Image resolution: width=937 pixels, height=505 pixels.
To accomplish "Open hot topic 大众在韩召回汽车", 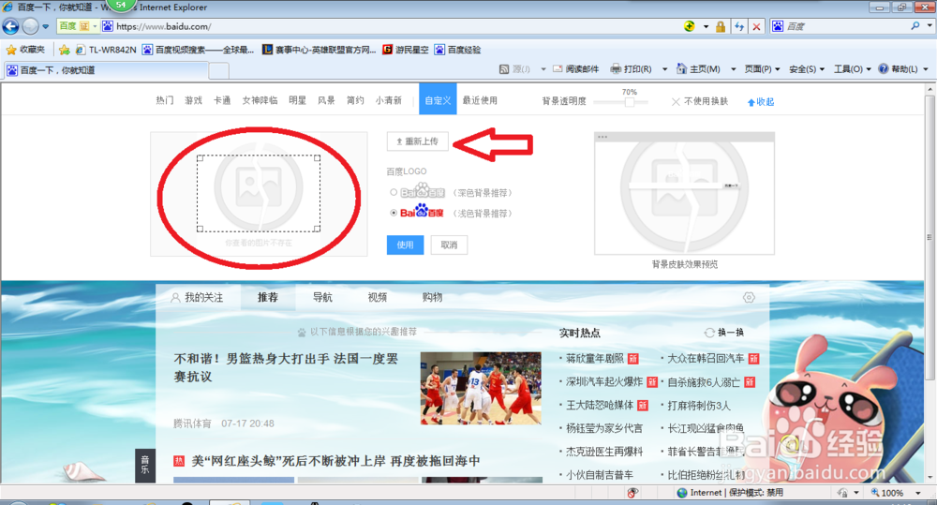I will coord(706,359).
